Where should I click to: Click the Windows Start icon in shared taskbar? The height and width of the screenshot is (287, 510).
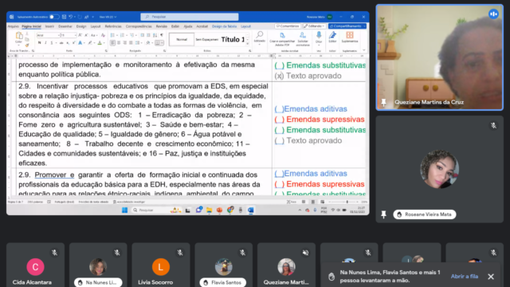pos(124,210)
